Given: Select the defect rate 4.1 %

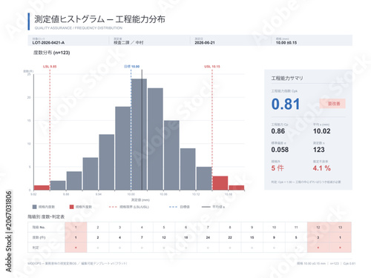Looking at the screenshot, I should click(322, 168).
